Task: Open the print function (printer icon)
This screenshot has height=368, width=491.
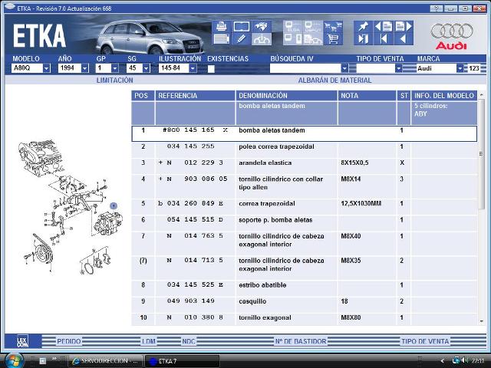Action: click(x=222, y=26)
